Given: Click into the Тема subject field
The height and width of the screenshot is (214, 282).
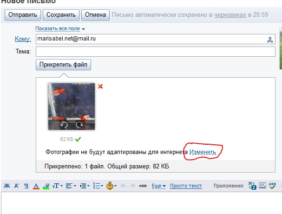Looking at the screenshot, I should [x=155, y=51].
